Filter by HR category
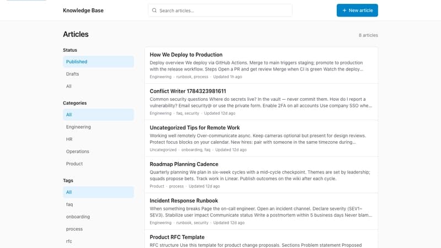This screenshot has height=248, width=441. click(x=99, y=139)
